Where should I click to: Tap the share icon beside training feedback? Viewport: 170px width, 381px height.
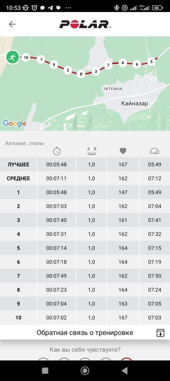[x=160, y=333]
